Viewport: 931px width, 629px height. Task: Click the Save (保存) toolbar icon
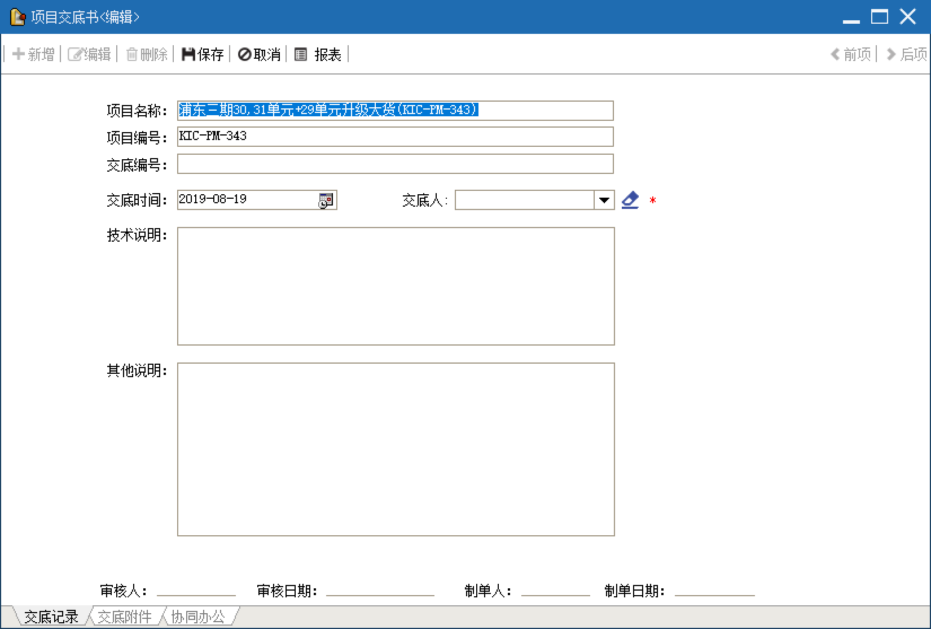[x=188, y=54]
